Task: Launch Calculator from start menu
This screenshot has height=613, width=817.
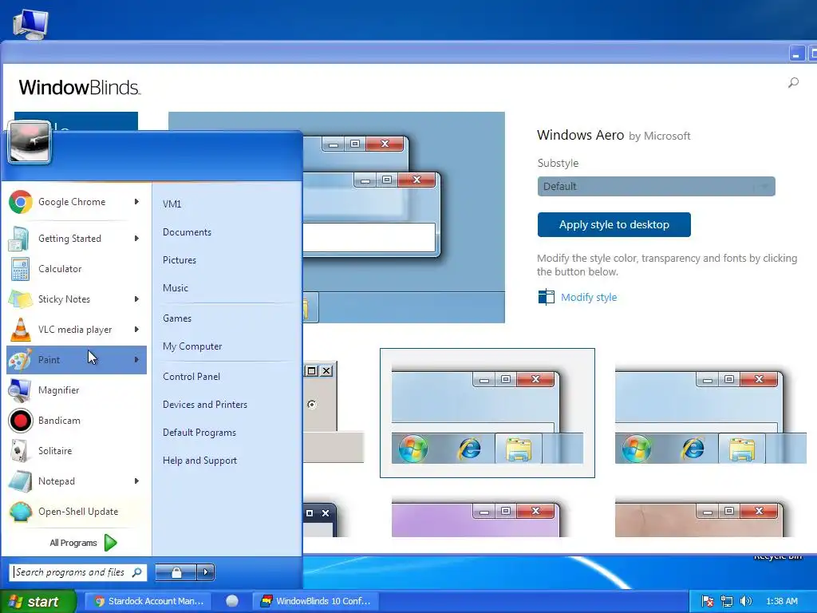Action: 76,269
